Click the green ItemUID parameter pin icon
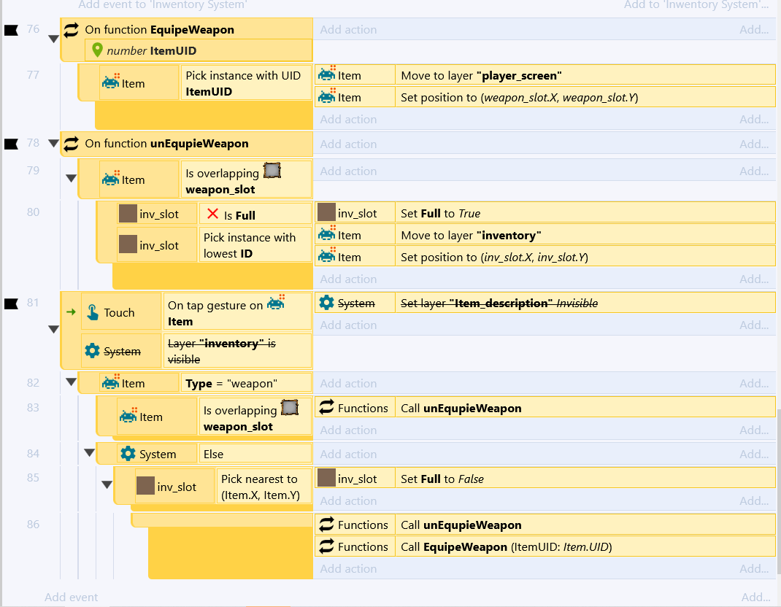This screenshot has width=781, height=607. pyautogui.click(x=97, y=50)
